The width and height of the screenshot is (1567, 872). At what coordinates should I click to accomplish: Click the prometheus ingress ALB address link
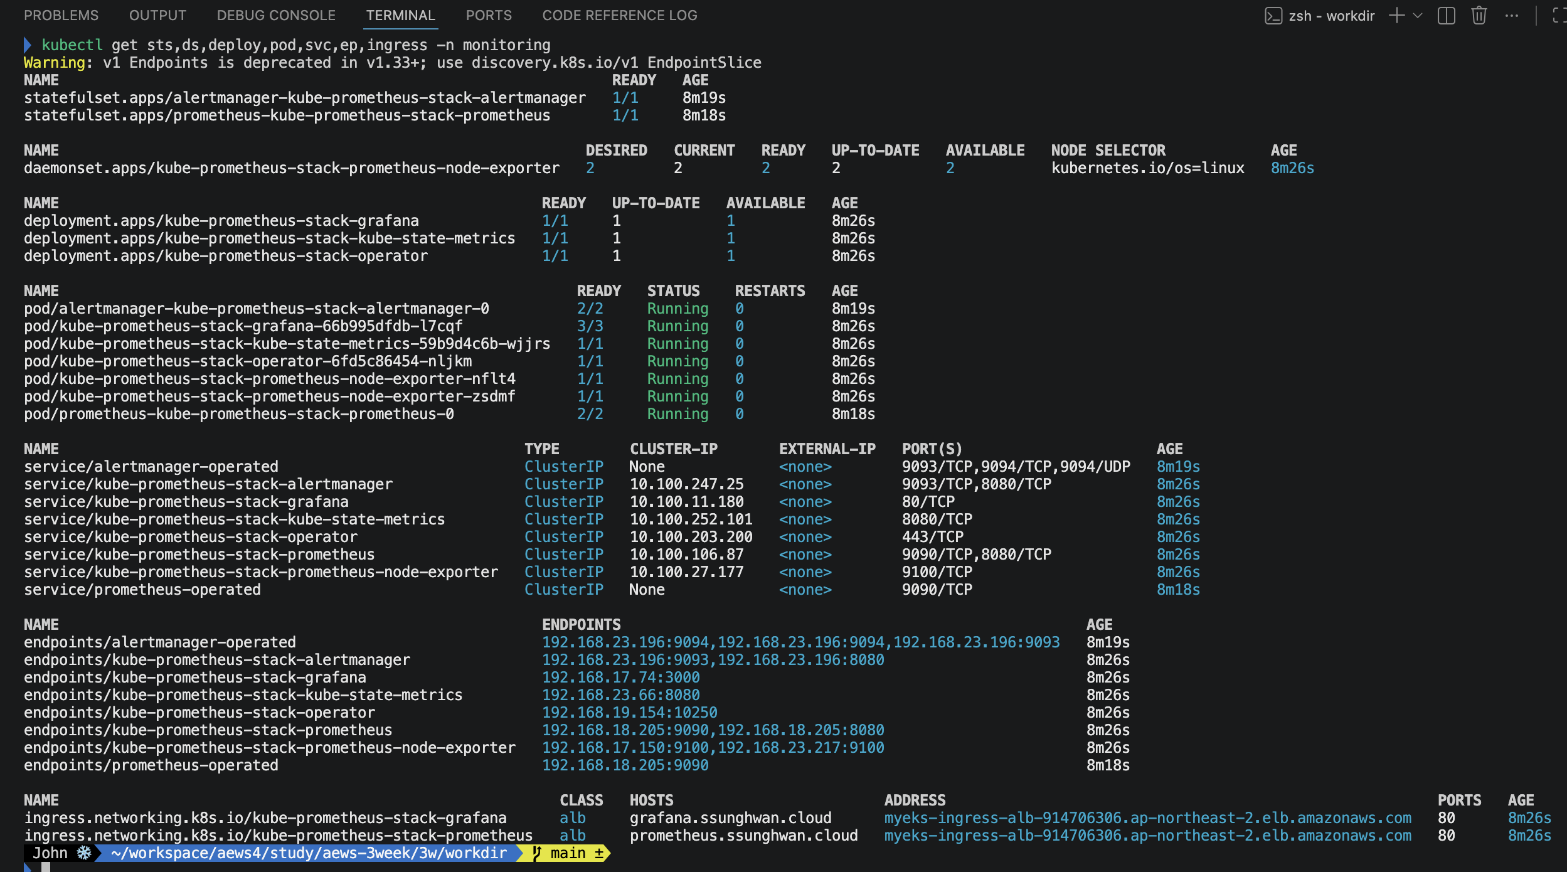pos(1147,836)
